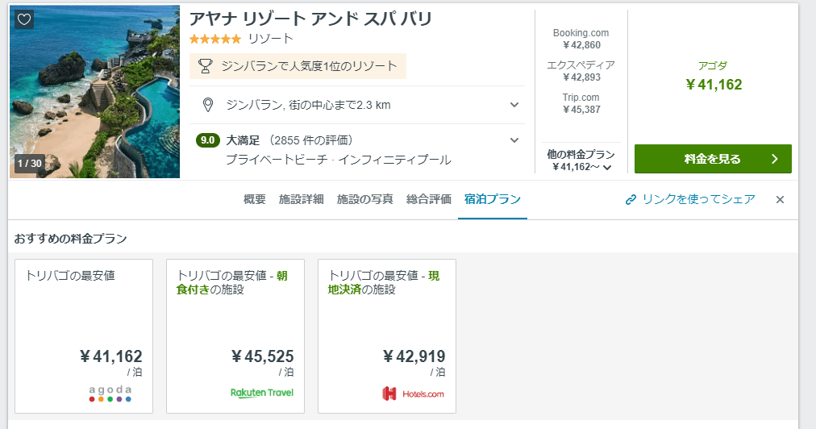Open the 施設の写真 tab
Image resolution: width=816 pixels, height=429 pixels.
(x=364, y=199)
